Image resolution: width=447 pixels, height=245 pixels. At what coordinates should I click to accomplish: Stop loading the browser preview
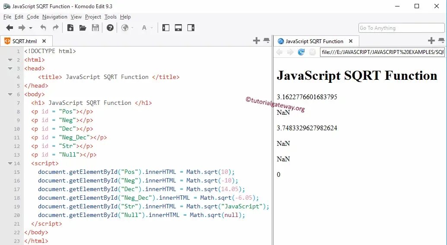coord(312,52)
